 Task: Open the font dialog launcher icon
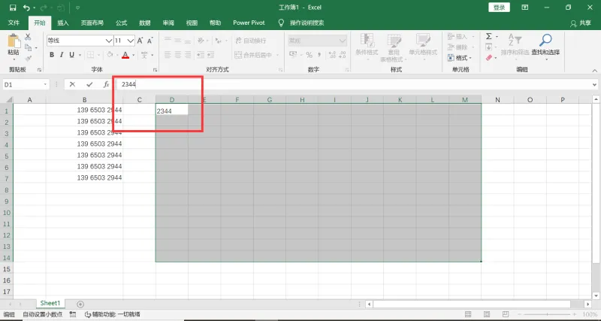tap(155, 70)
